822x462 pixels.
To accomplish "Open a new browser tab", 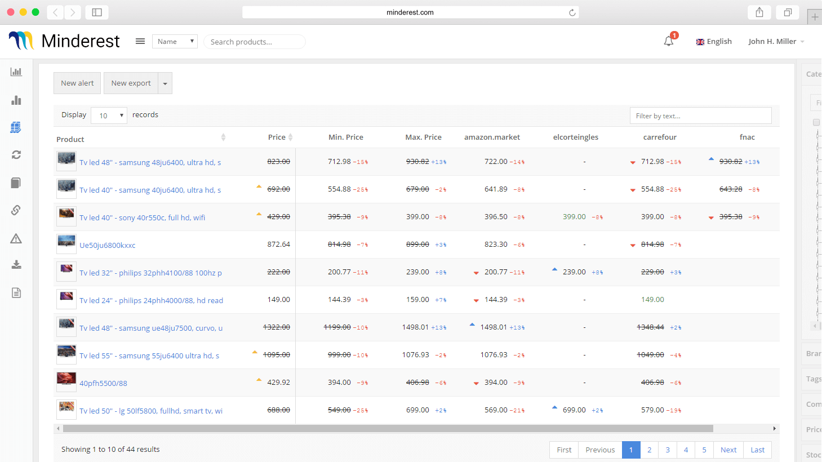I will pos(815,17).
